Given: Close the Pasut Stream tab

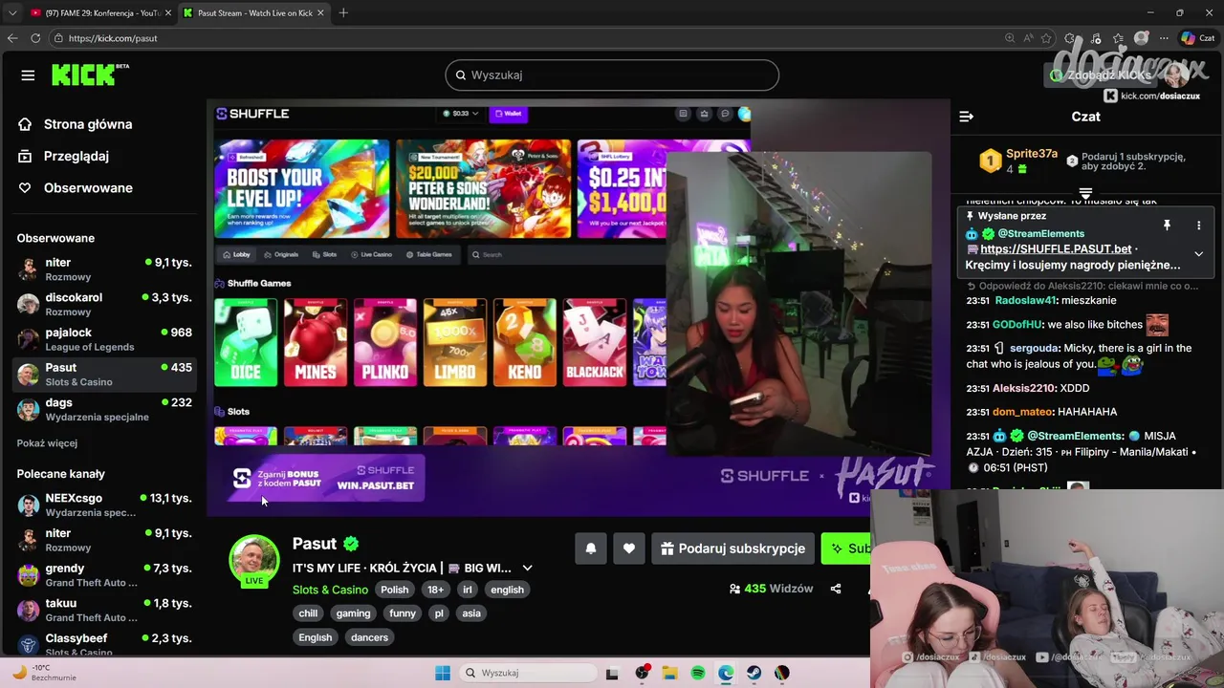Looking at the screenshot, I should (x=320, y=12).
